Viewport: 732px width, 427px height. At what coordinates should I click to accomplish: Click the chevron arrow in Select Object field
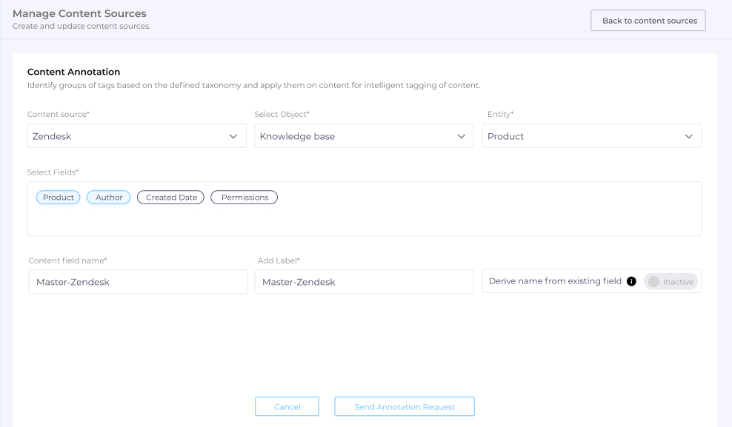(x=461, y=136)
